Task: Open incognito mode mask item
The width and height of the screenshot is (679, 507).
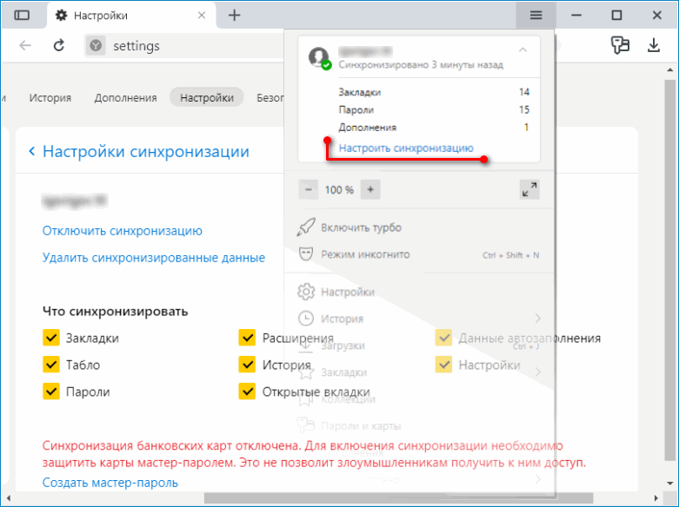Action: (365, 254)
